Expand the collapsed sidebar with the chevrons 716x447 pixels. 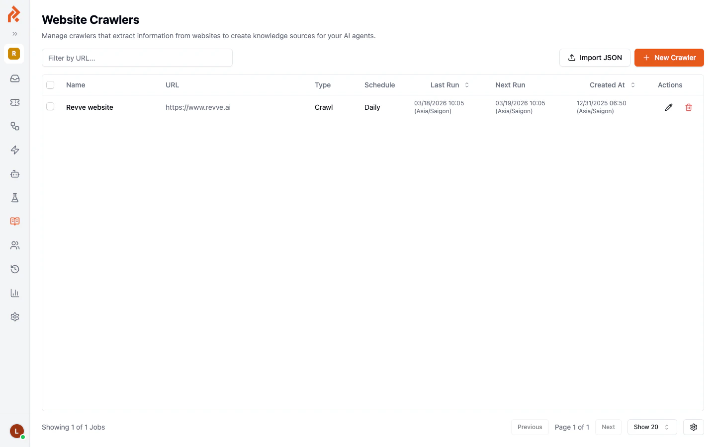pos(14,34)
